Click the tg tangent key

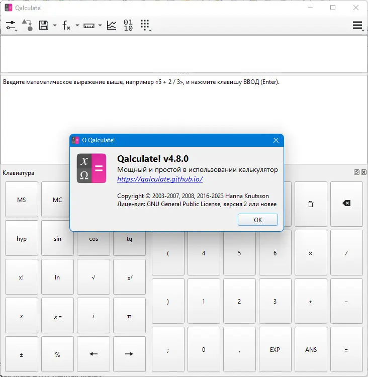129,243
